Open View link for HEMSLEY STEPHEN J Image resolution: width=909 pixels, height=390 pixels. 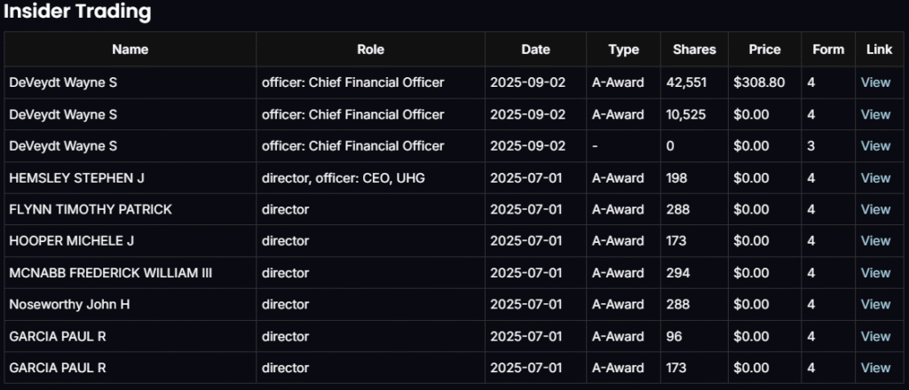[x=875, y=177]
